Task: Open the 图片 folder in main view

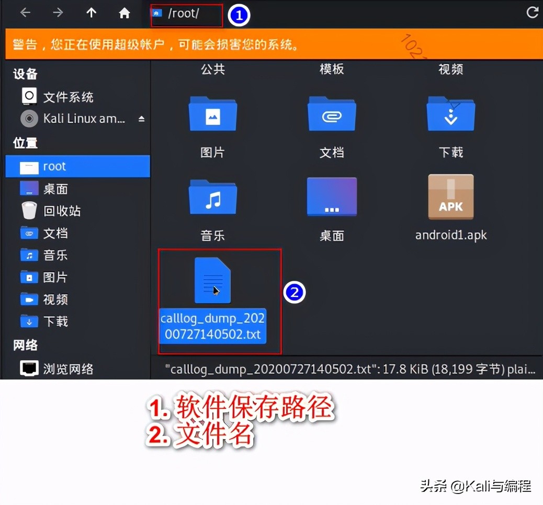Action: [212, 114]
